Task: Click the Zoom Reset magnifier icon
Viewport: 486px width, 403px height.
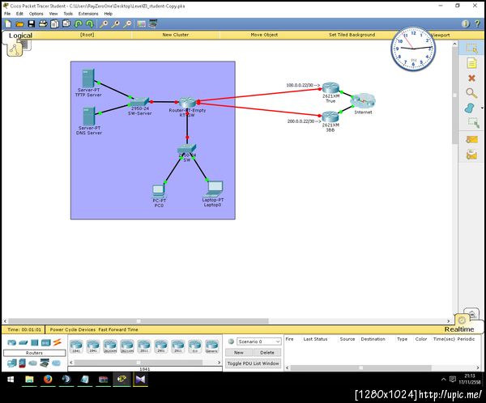Action: pyautogui.click(x=115, y=23)
